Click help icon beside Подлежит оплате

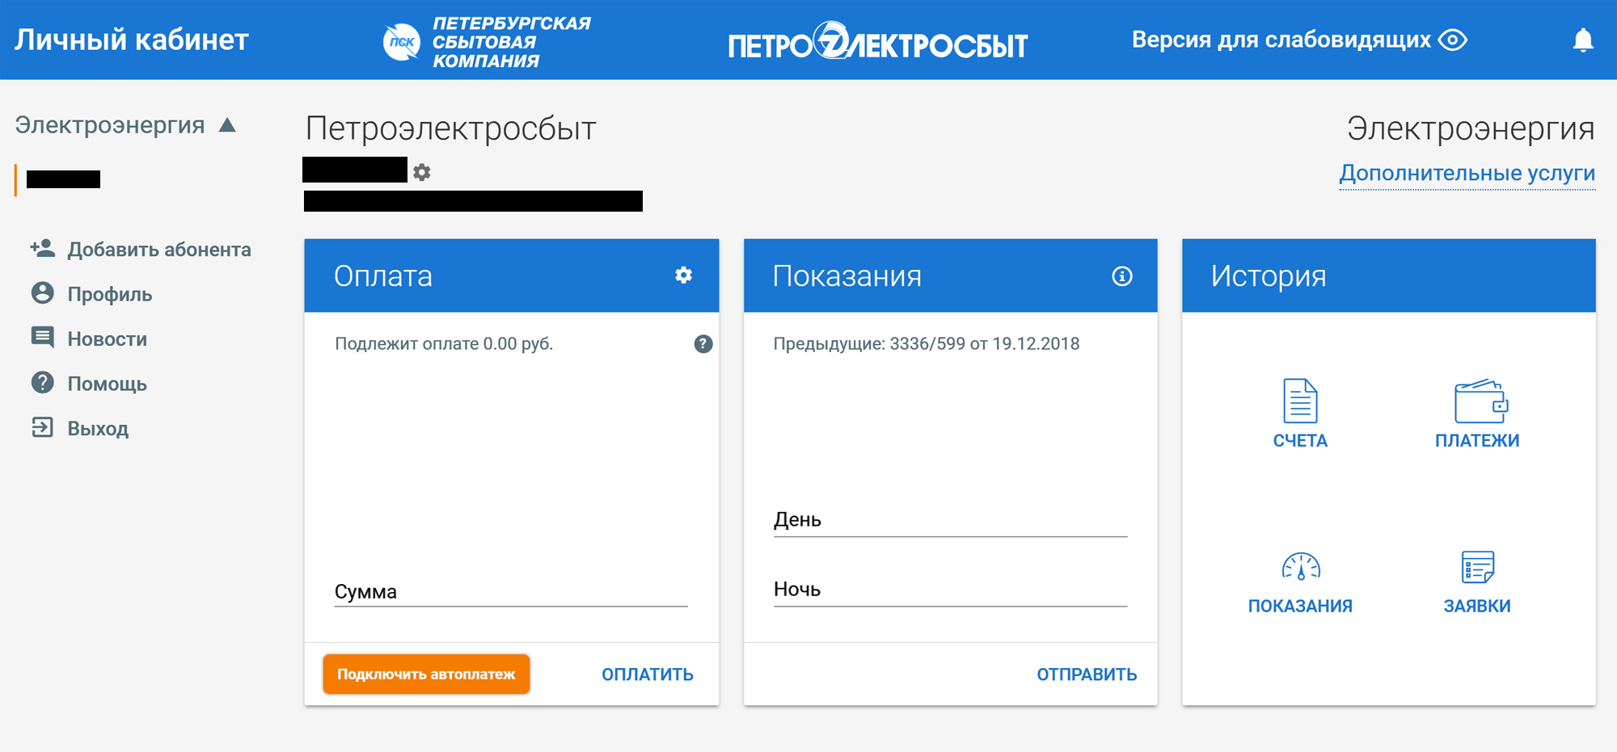click(x=703, y=344)
